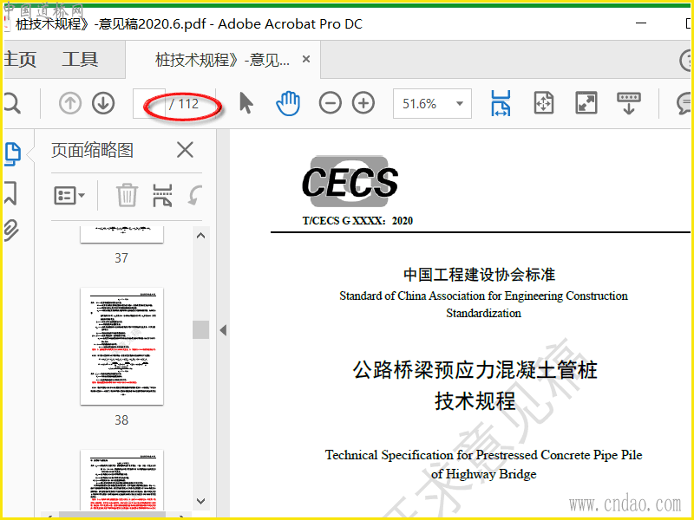Open the comment speech bubble tool
The height and width of the screenshot is (520, 694).
(684, 103)
